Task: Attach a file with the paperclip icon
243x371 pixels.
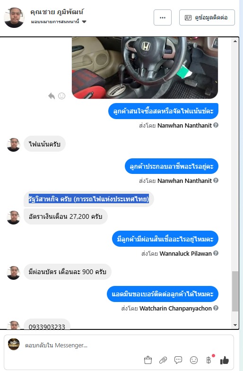Action: (163, 360)
